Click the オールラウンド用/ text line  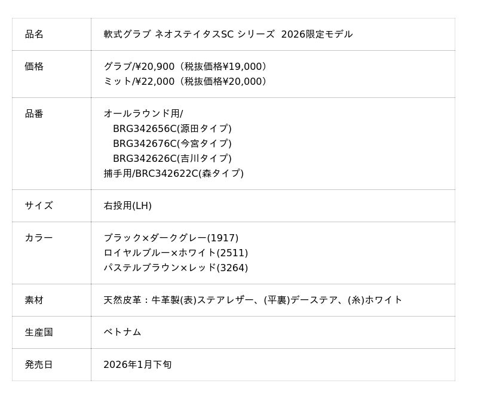point(143,114)
